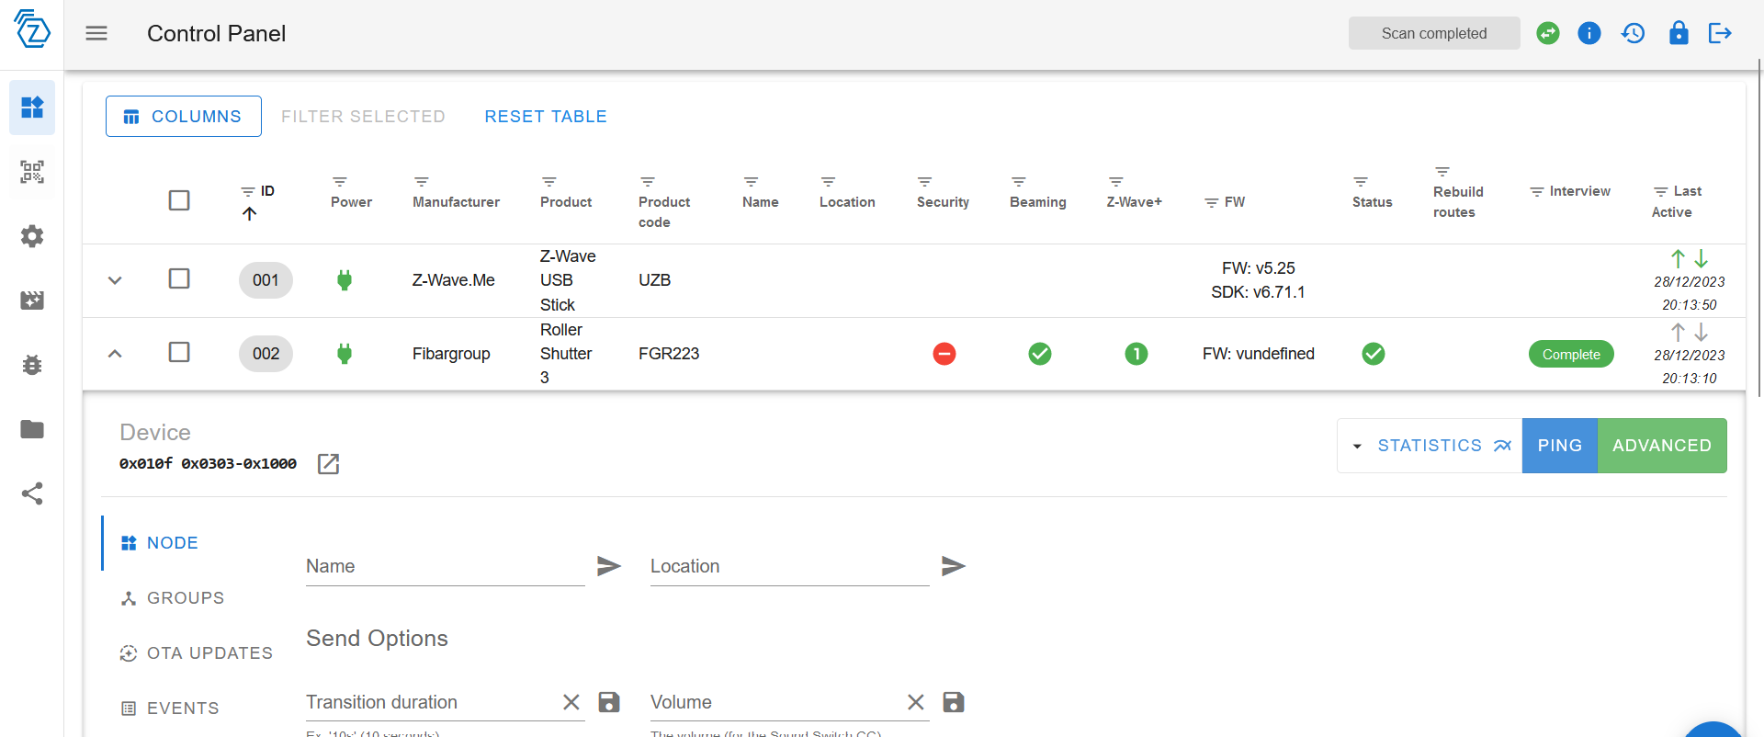Open filter for Rebuild routes column
The image size is (1764, 737).
(x=1442, y=172)
